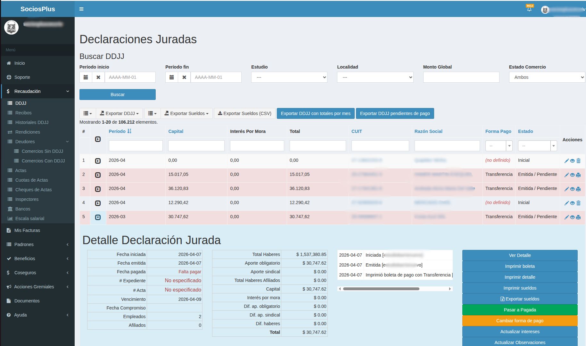Click the printer icon in row 2
Screen dimensions: 586x346
(x=578, y=175)
